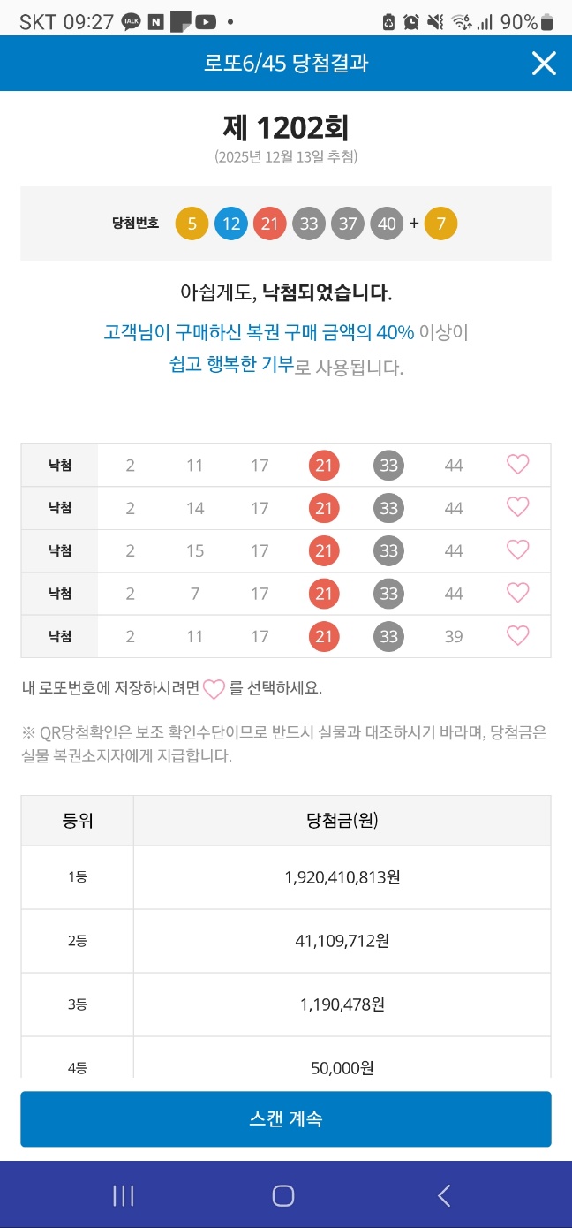
Task: Select blue winning ball number 12
Action: (x=230, y=224)
